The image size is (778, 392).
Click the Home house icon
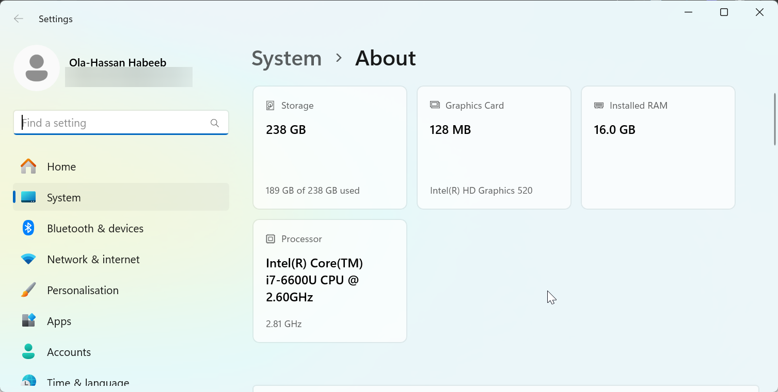(x=28, y=166)
